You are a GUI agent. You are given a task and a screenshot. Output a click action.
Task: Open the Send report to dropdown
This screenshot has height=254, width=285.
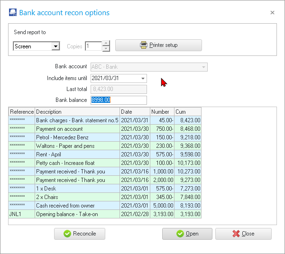coord(55,46)
